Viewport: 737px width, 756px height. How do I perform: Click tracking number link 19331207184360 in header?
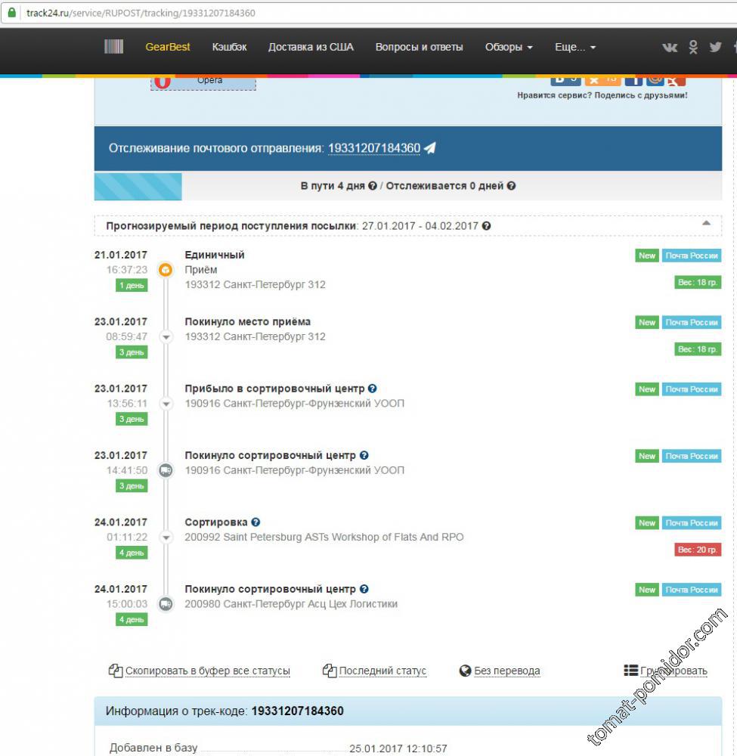point(374,148)
